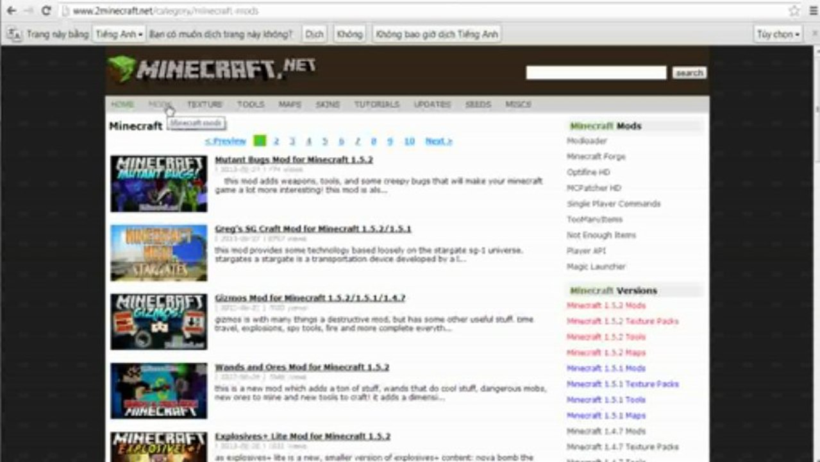820x462 pixels.
Task: Open Minecraft 1.5.2 Texture Packs link
Action: pos(623,321)
